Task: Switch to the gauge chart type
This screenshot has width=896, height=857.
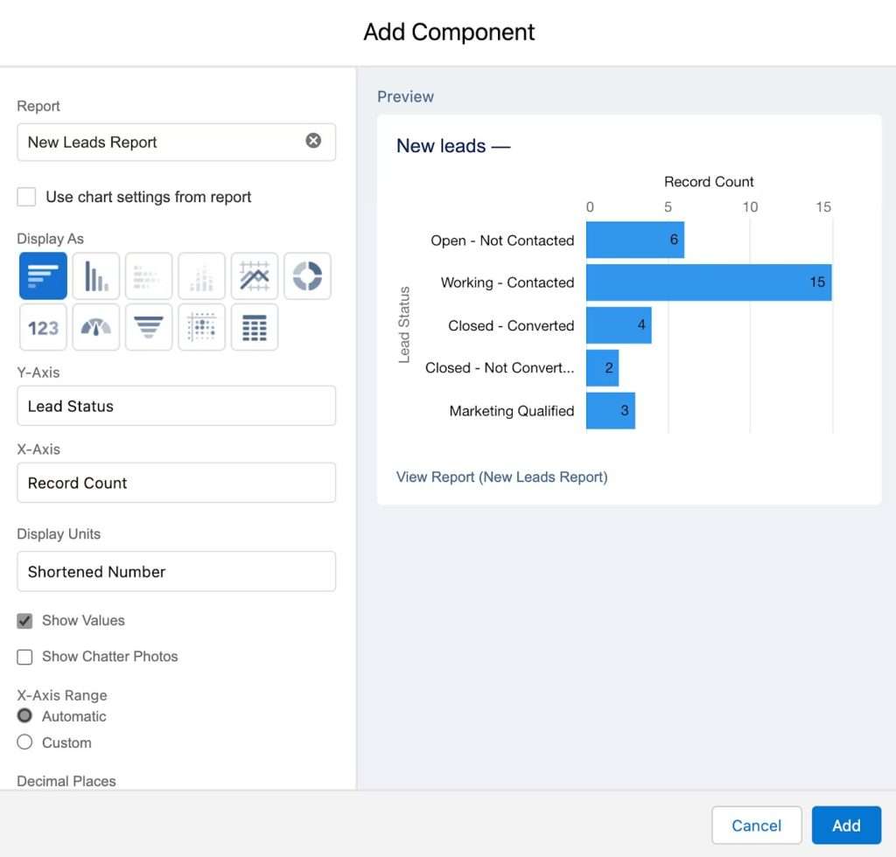Action: pyautogui.click(x=95, y=327)
